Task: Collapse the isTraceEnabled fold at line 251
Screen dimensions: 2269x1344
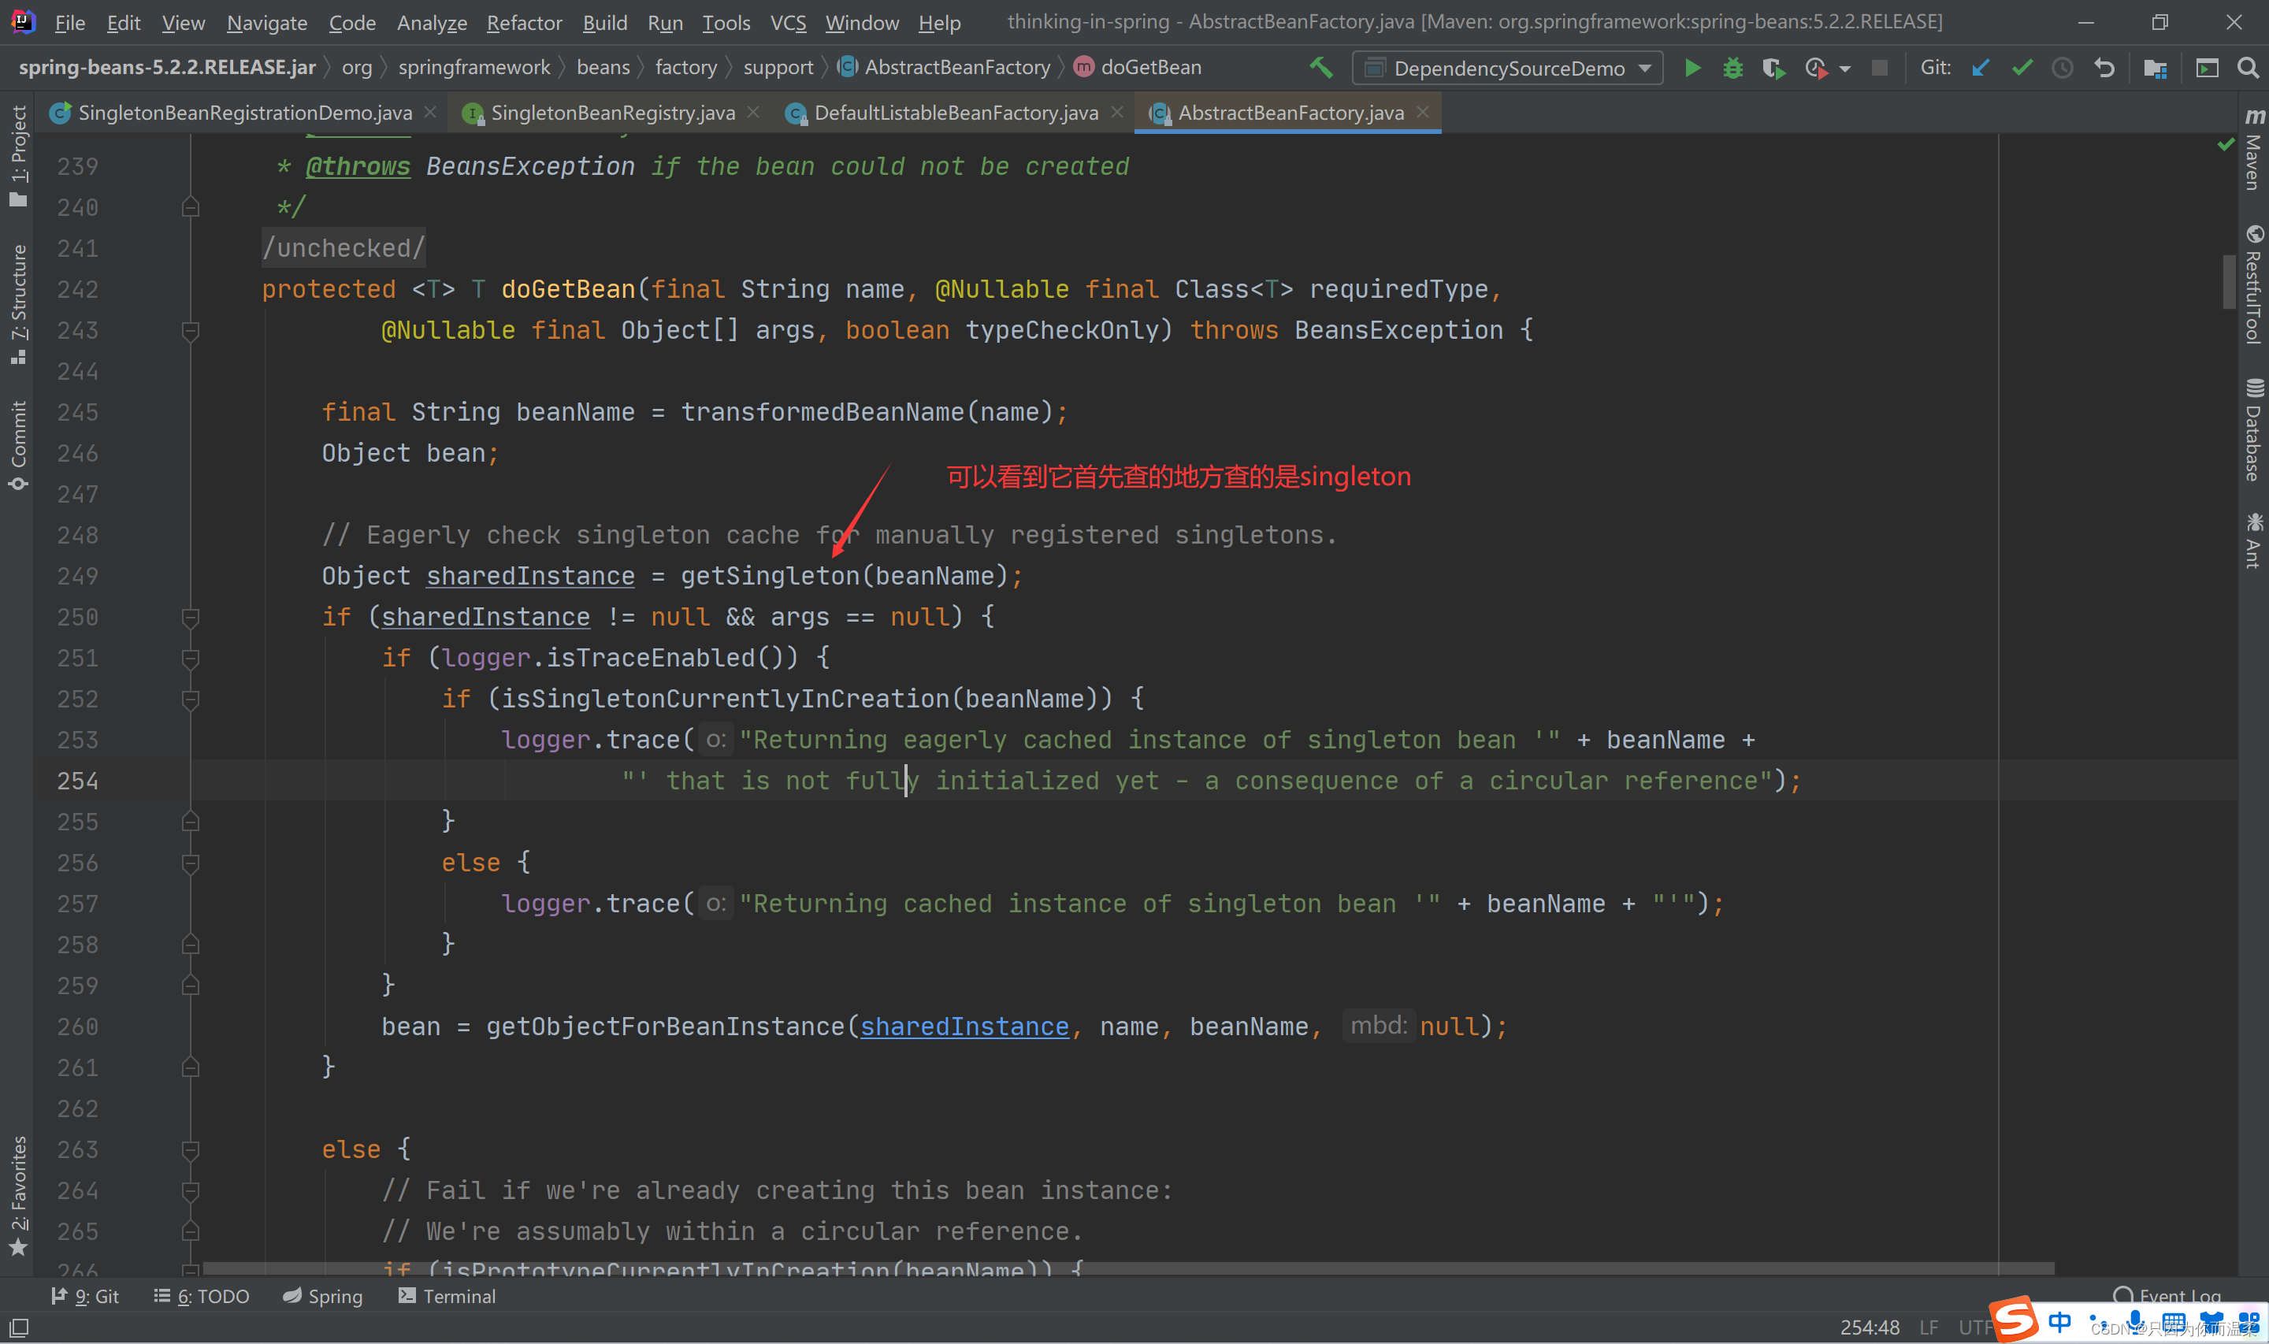Action: pyautogui.click(x=190, y=659)
